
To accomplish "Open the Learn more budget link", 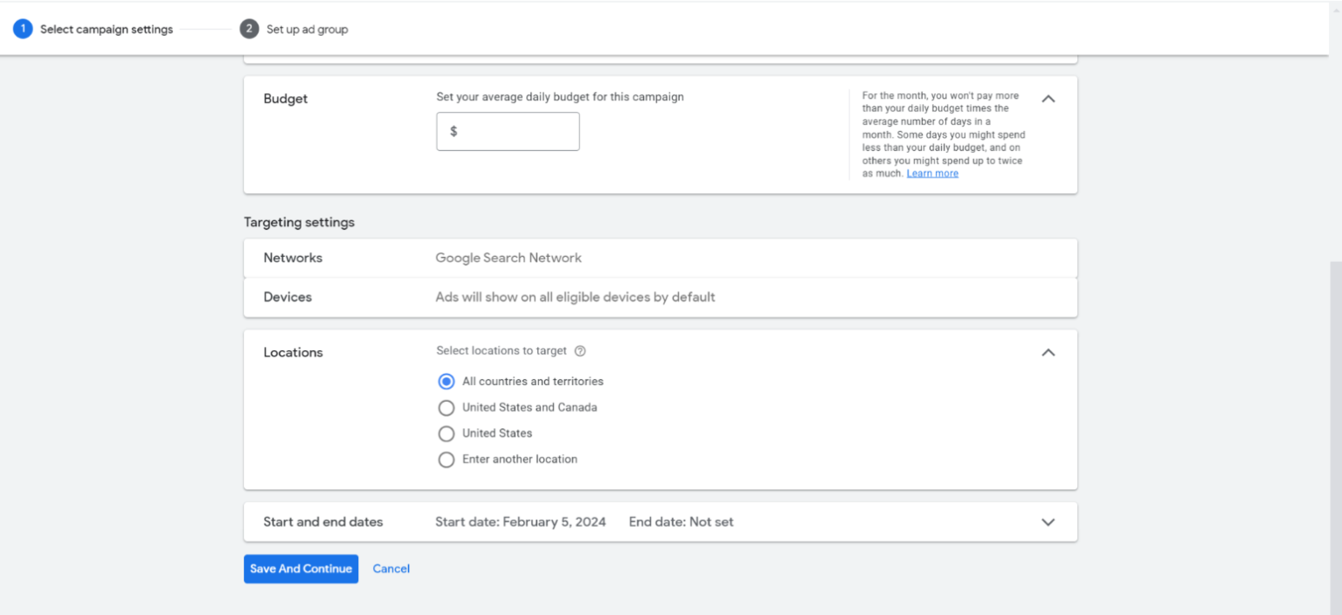I will point(932,174).
